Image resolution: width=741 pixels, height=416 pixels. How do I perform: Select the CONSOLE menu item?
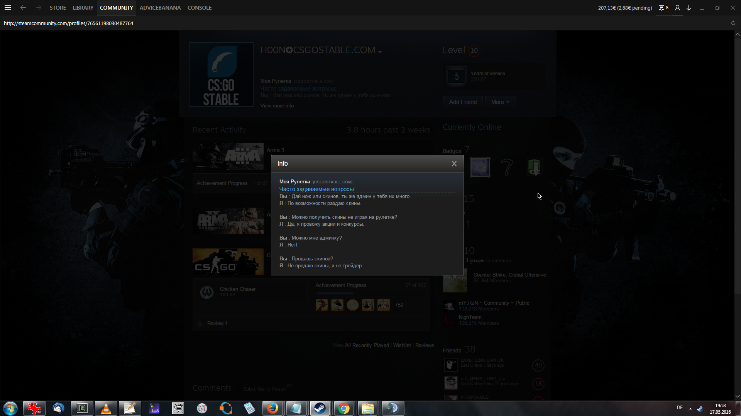coord(199,8)
